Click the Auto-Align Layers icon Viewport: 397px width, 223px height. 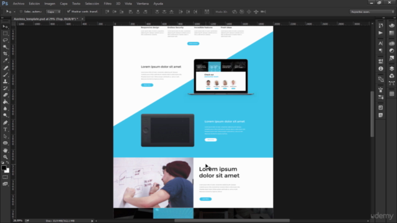pyautogui.click(x=207, y=12)
